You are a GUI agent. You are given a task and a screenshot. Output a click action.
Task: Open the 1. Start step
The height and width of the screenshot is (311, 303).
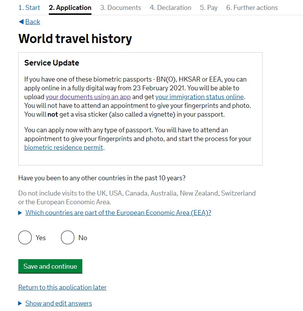(x=29, y=8)
